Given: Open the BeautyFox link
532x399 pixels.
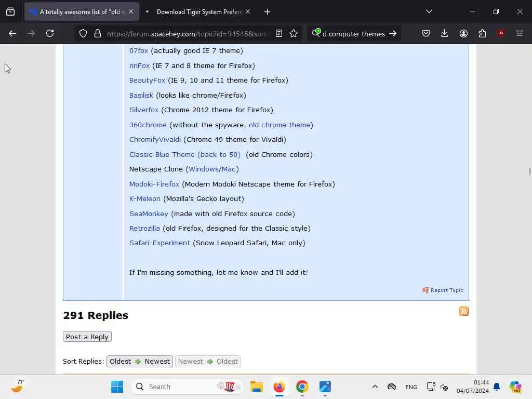Looking at the screenshot, I should click(x=147, y=80).
